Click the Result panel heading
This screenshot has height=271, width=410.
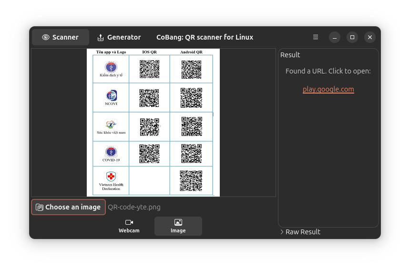[x=290, y=55]
